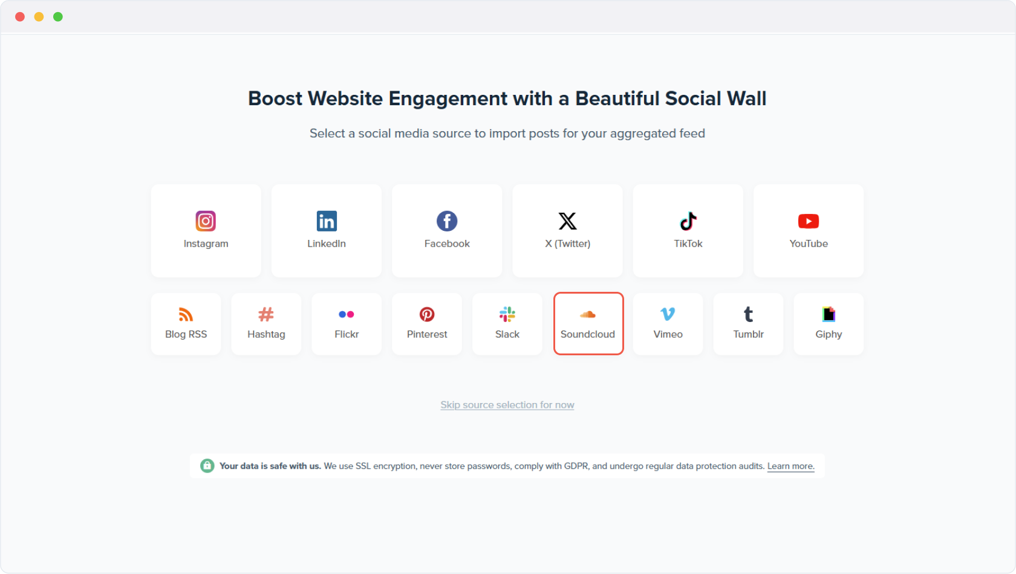Screen dimensions: 1016x574
Task: Click the green security lock icon
Action: [207, 466]
